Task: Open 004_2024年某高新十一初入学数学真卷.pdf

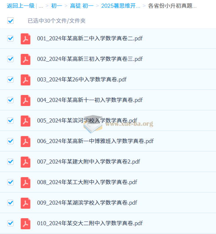Action: 90,100
